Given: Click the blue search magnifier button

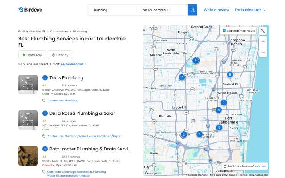Looking at the screenshot, I should coord(192,10).
